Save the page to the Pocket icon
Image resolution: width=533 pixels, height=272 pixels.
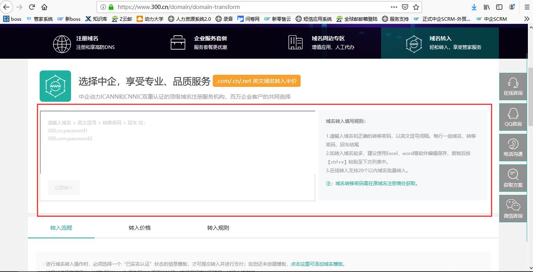[x=405, y=7]
